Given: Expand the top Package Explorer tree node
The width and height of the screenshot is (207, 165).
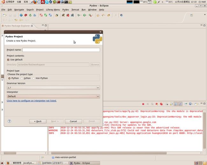Looking at the screenshot, I should pyautogui.click(x=2, y=36).
